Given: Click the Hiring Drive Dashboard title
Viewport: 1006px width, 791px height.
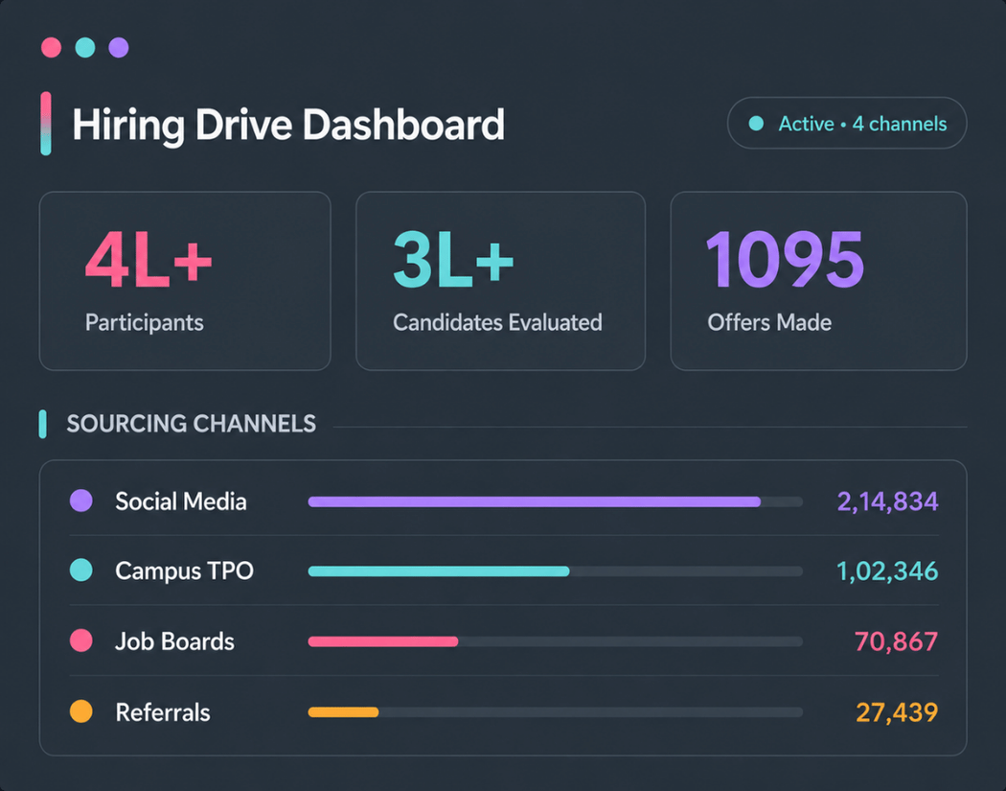Looking at the screenshot, I should (x=288, y=124).
